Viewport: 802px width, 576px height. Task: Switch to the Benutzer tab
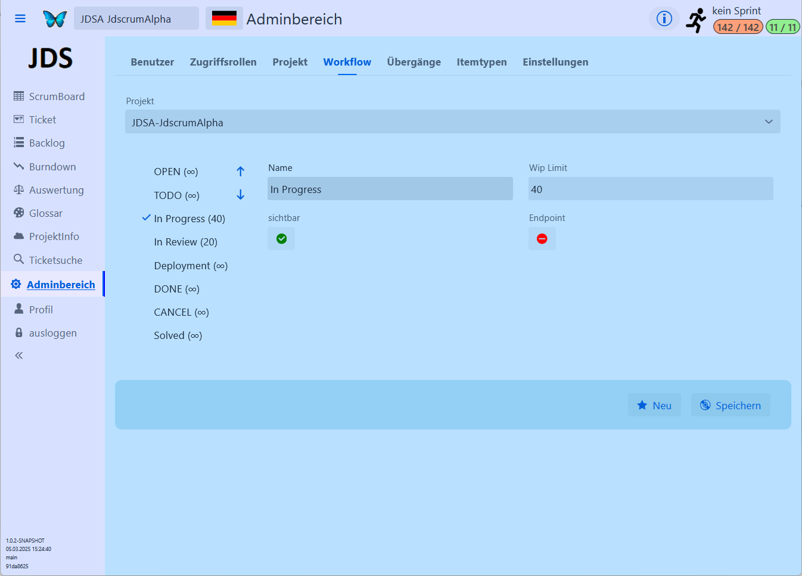pos(153,62)
